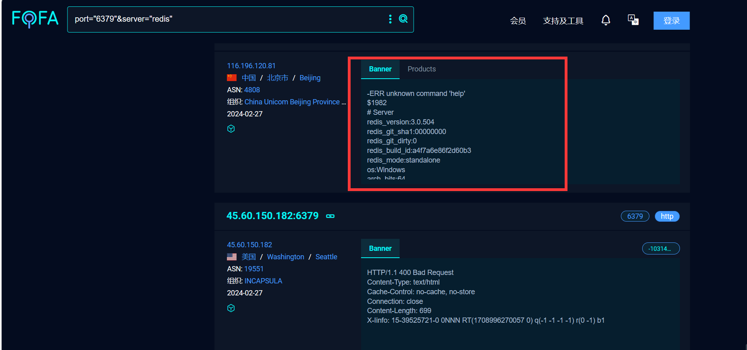Click the 6379 port tag
Screen dimensions: 747x350
[635, 216]
